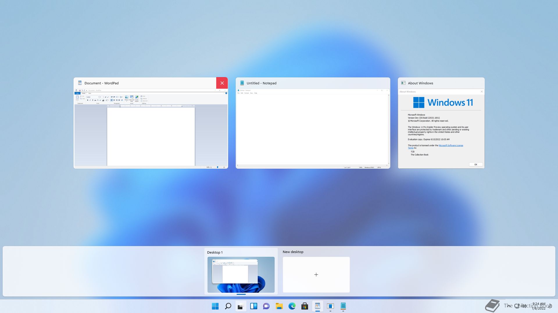
Task: Add a New desktop with plus tile
Action: coord(316,274)
